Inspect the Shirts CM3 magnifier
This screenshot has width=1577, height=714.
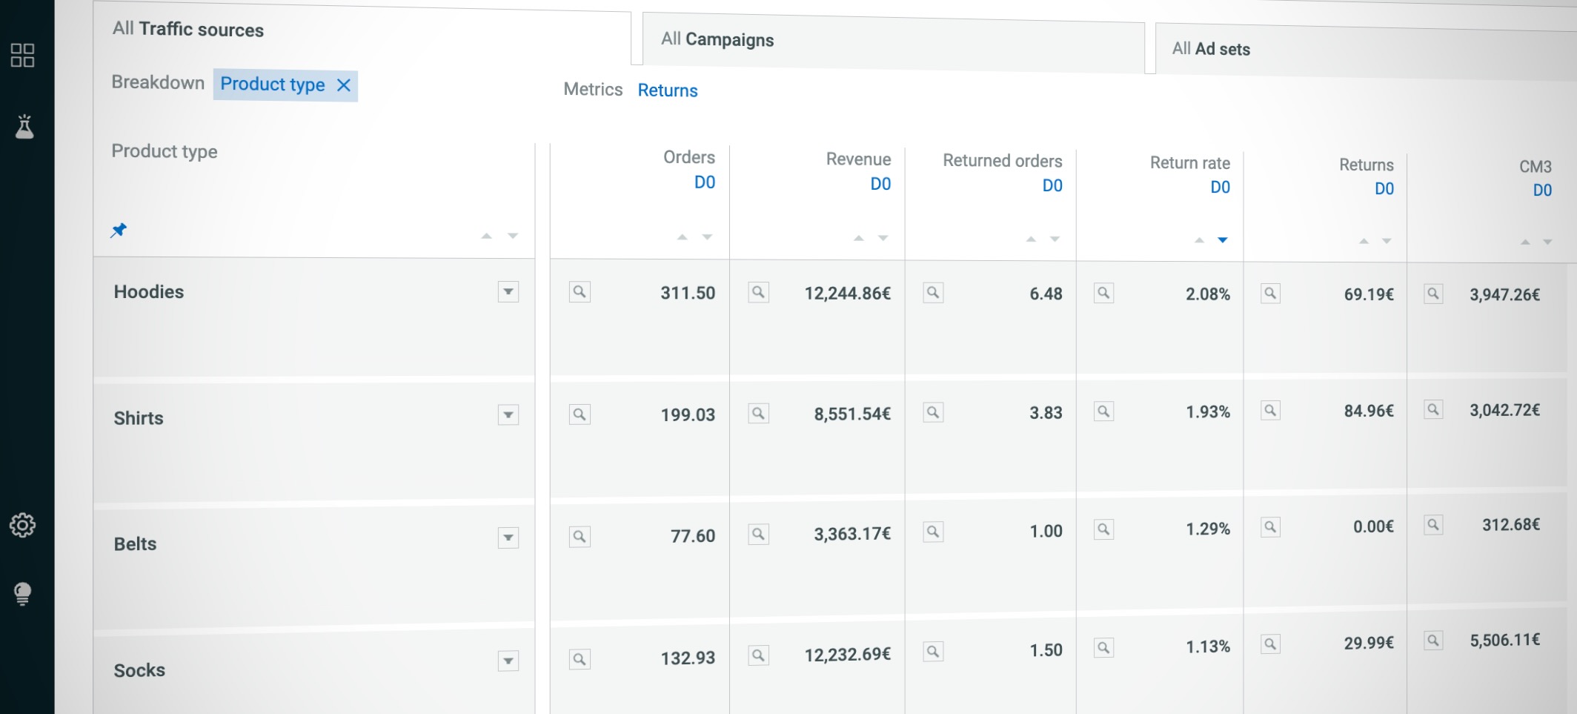coord(1433,409)
